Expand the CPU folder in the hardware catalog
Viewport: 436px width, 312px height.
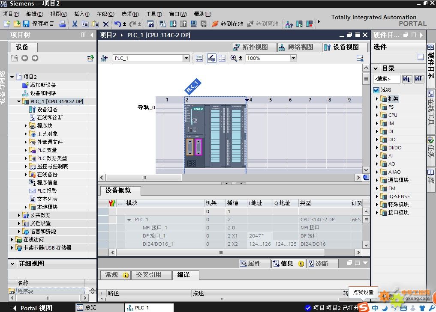point(377,115)
